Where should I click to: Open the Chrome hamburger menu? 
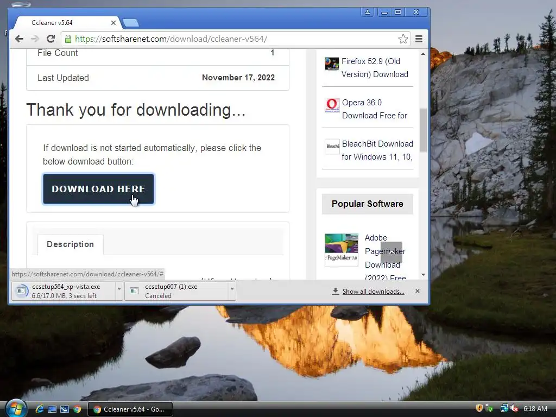419,39
